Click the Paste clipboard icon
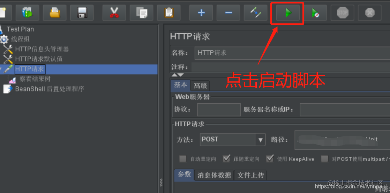The image size is (390, 193). (168, 13)
